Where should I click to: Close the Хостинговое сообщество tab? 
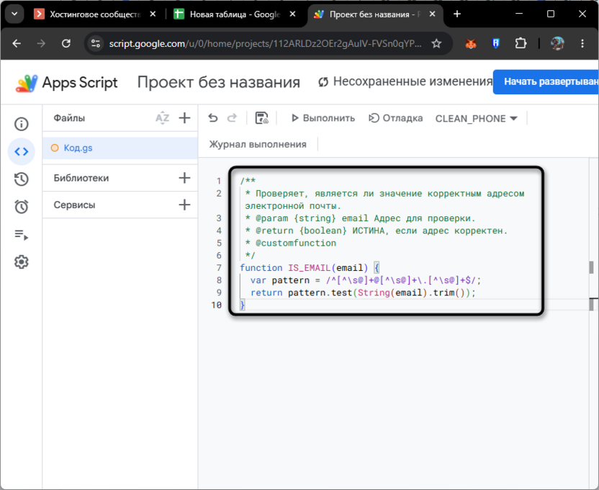(x=153, y=14)
